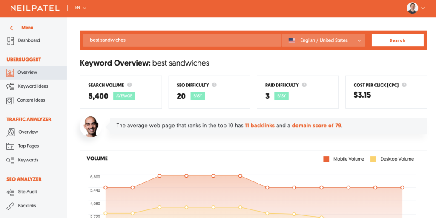Screen dimensions: 436x218
Task: Click first desktop volume data point
Action: (x=106, y=213)
